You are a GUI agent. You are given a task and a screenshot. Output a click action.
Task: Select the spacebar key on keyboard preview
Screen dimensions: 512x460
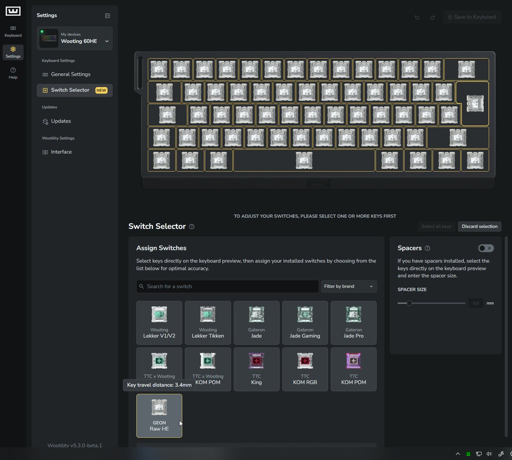click(304, 160)
